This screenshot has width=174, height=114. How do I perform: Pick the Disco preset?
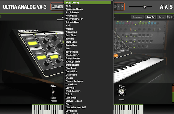point(88,104)
